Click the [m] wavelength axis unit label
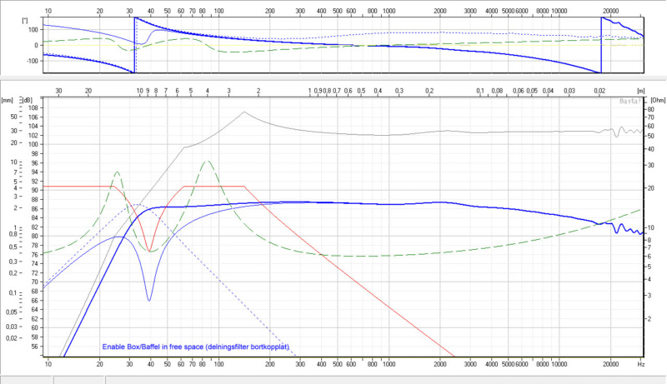 tap(640, 89)
